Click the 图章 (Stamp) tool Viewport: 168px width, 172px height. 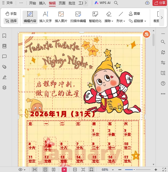135,13
